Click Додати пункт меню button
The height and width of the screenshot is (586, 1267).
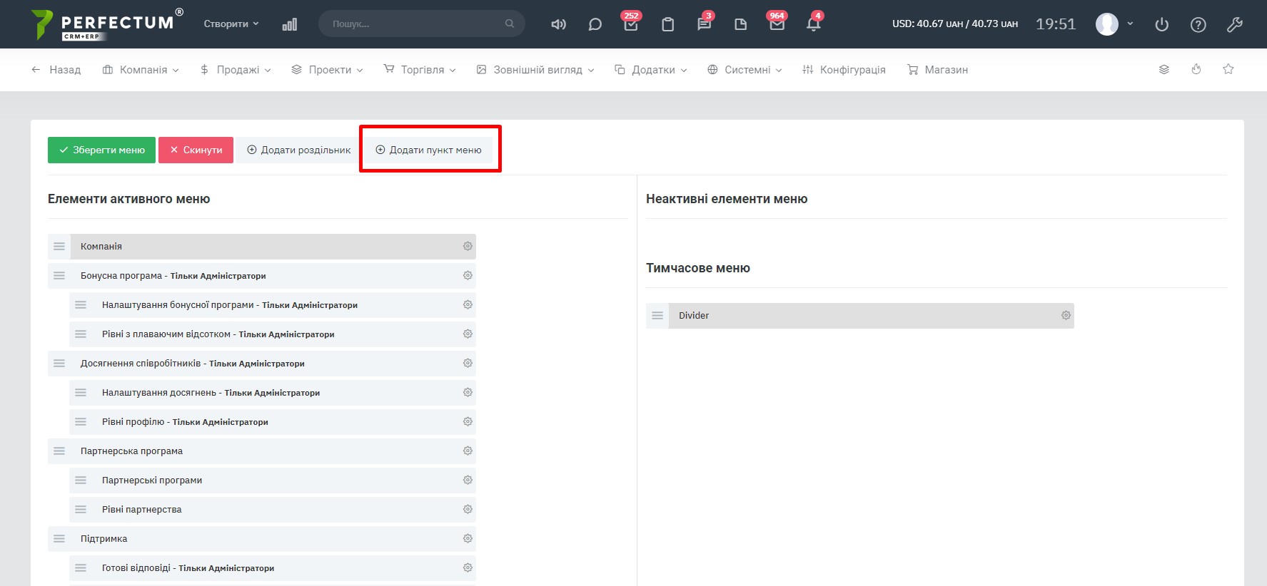tap(429, 150)
